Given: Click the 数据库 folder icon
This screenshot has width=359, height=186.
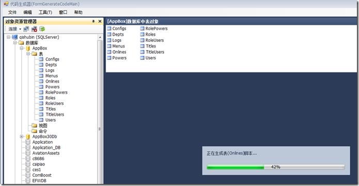Looking at the screenshot, I should point(21,42).
